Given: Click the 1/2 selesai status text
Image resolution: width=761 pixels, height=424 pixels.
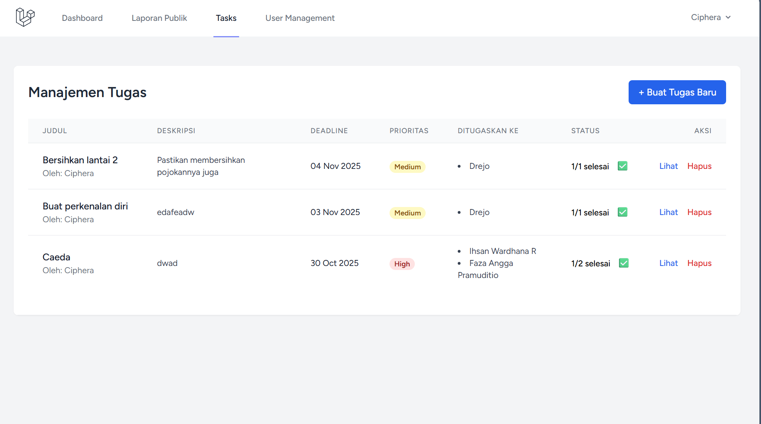Looking at the screenshot, I should (591, 264).
